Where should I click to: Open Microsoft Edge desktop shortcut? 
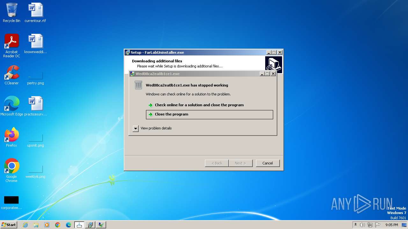(x=11, y=106)
